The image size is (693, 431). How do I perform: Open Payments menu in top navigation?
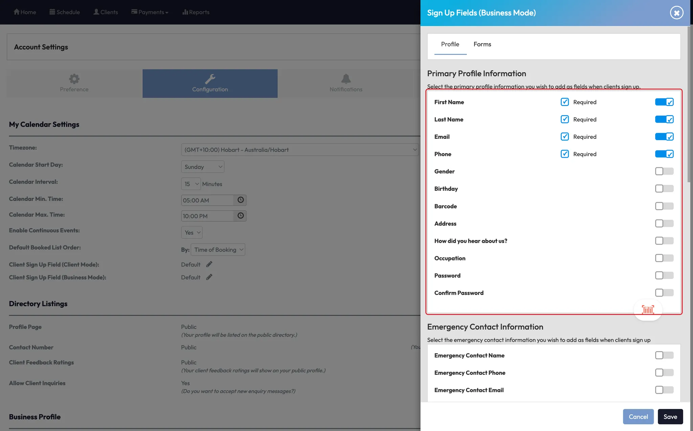(150, 12)
